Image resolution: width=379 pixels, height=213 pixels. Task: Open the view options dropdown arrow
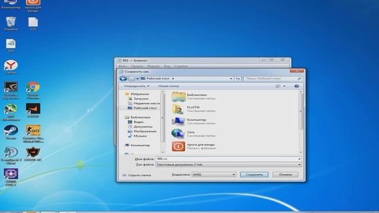pos(284,86)
